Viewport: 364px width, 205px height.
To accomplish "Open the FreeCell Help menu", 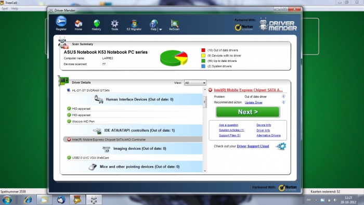I will [15, 9].
